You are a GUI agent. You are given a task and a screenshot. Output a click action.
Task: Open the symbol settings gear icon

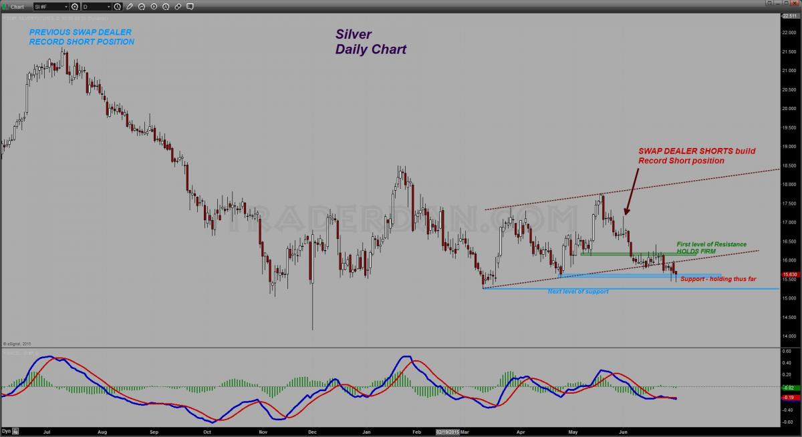tap(74, 7)
